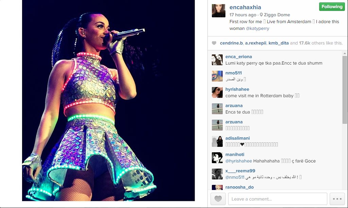This screenshot has height=208, width=348.
Task: Click the Leave a comment input field
Action: [x=277, y=199]
